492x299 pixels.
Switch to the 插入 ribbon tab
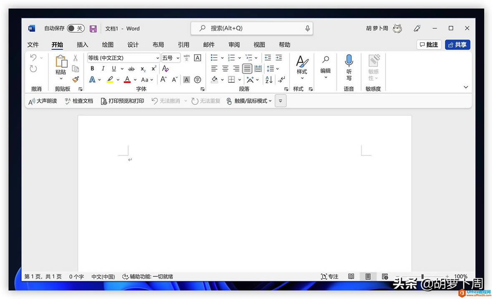[82, 45]
